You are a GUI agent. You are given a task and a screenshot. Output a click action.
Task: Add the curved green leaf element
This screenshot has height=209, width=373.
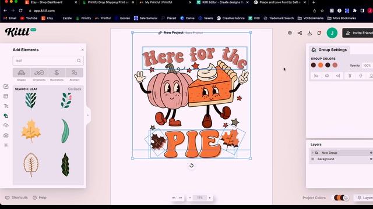click(x=65, y=131)
